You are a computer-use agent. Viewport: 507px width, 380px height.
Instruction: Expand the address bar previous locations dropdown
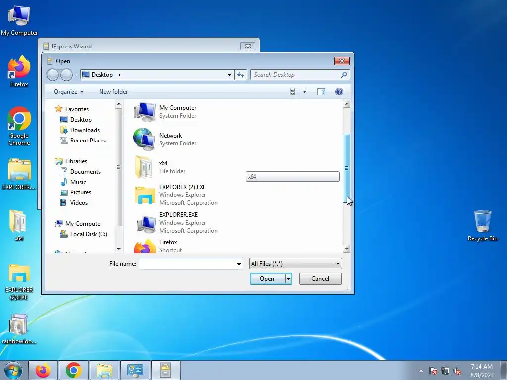pos(229,75)
